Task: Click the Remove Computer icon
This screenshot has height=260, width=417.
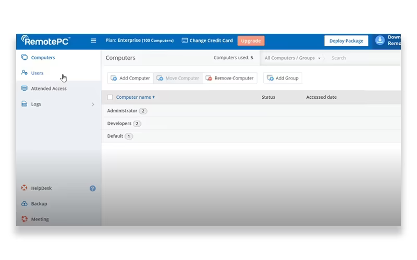Action: [x=209, y=79]
